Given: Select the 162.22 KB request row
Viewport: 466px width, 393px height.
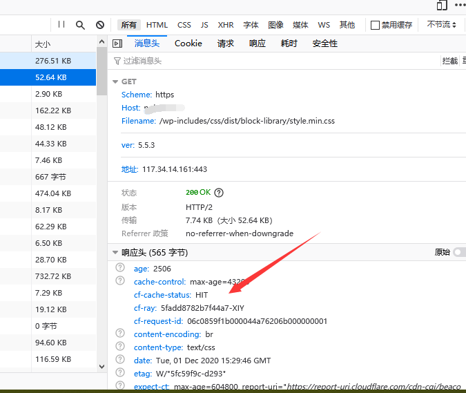Looking at the screenshot, I should point(48,111).
